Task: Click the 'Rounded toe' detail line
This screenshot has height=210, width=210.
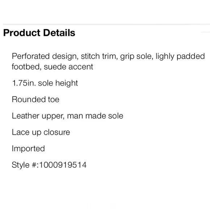Action: click(x=35, y=99)
